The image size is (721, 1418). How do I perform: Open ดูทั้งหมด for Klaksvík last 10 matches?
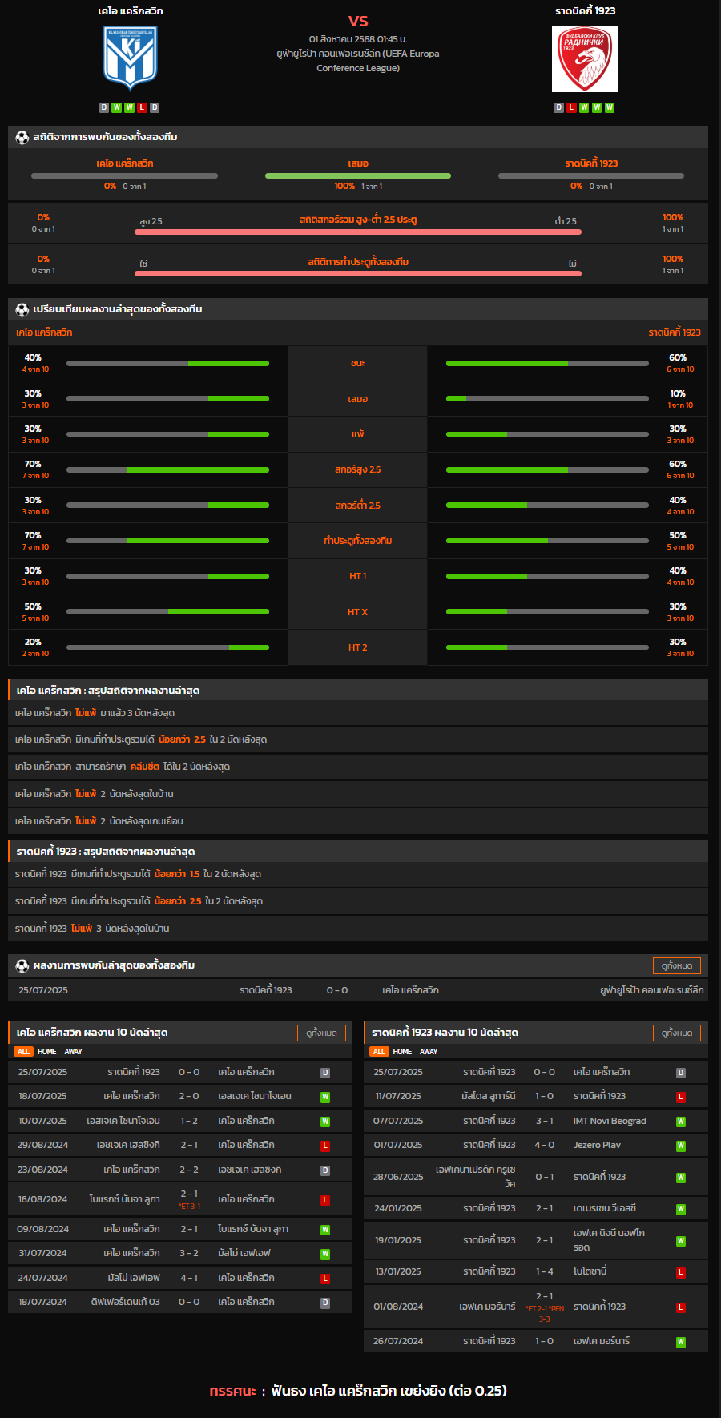click(x=321, y=1033)
